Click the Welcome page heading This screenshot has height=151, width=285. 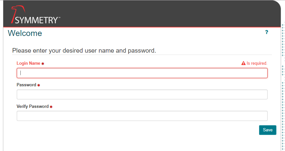click(25, 33)
